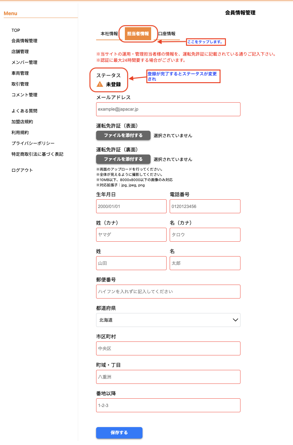293x445 pixels.
Task: Attach file for 運転免許証 裏面
Action: pyautogui.click(x=123, y=159)
